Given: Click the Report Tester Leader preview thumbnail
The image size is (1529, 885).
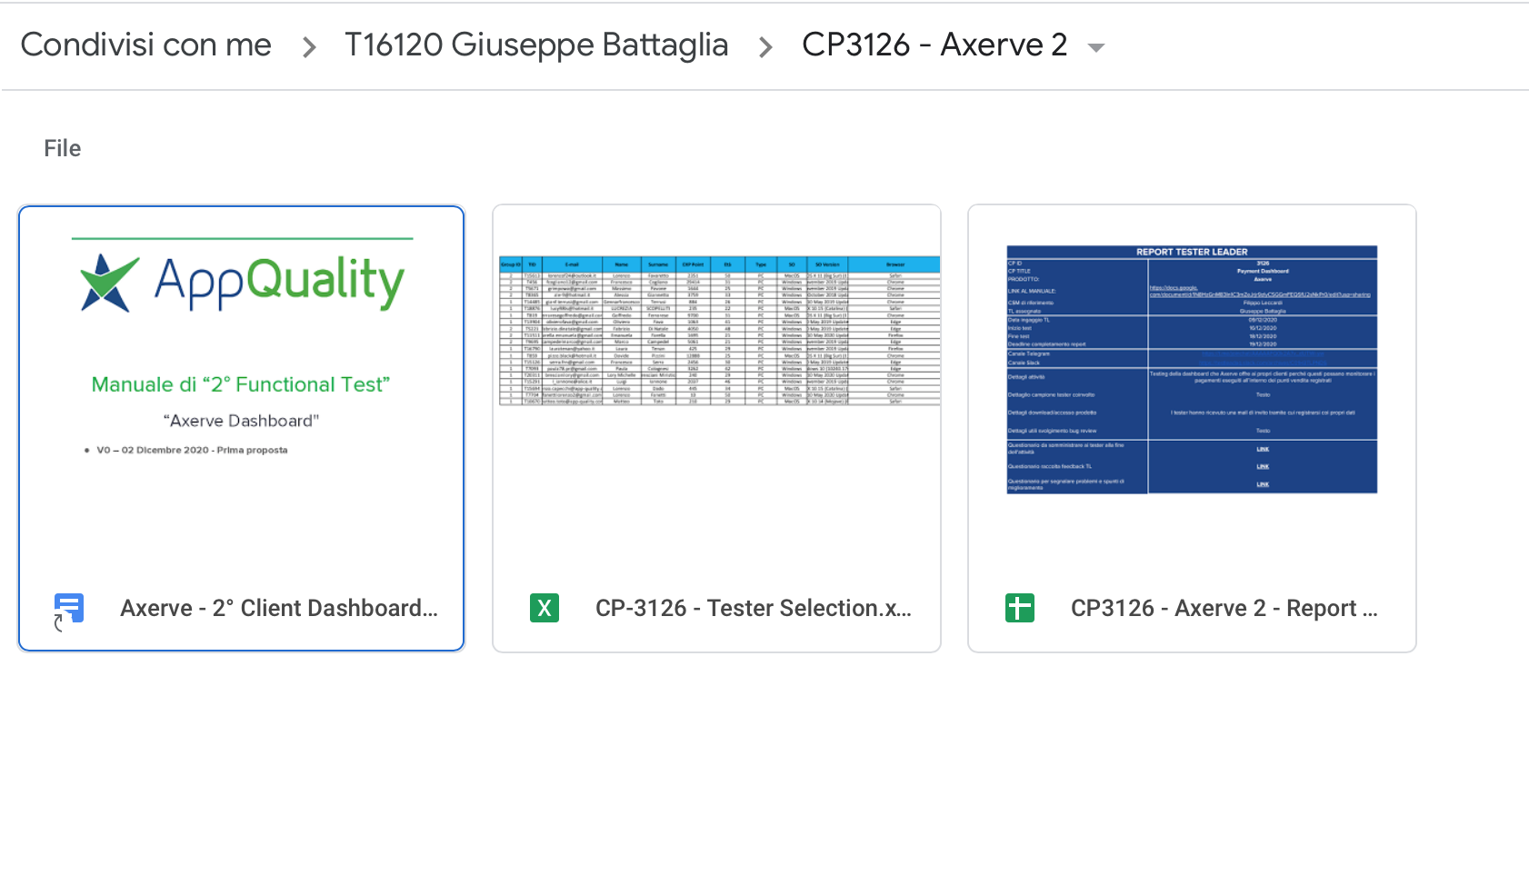Looking at the screenshot, I should click(x=1192, y=370).
